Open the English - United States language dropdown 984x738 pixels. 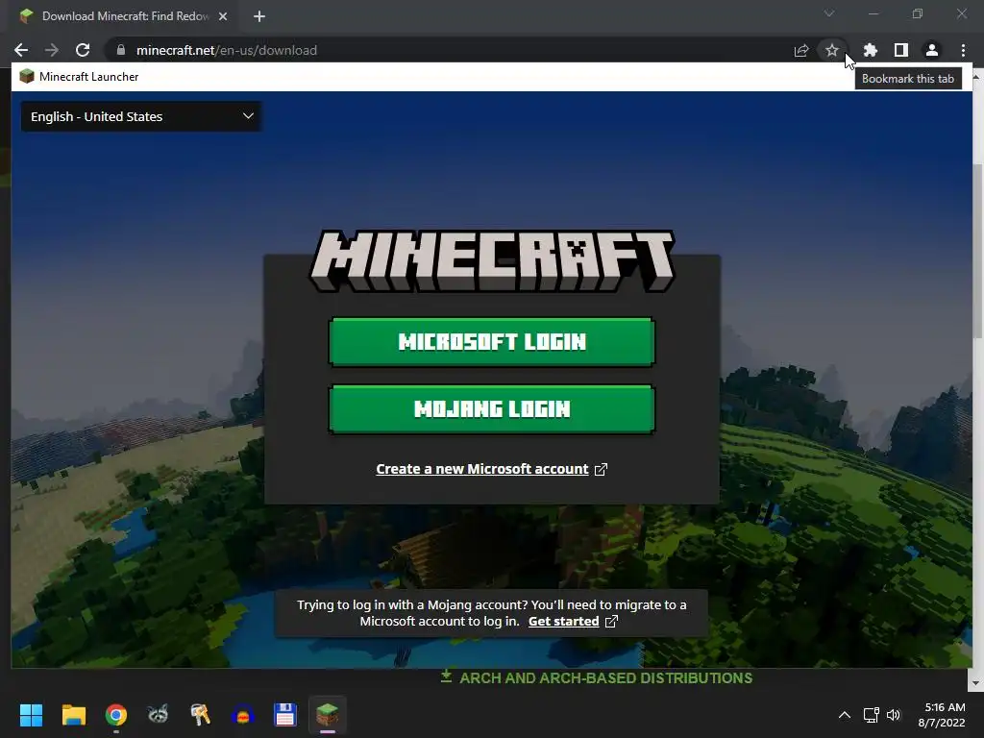coord(142,116)
